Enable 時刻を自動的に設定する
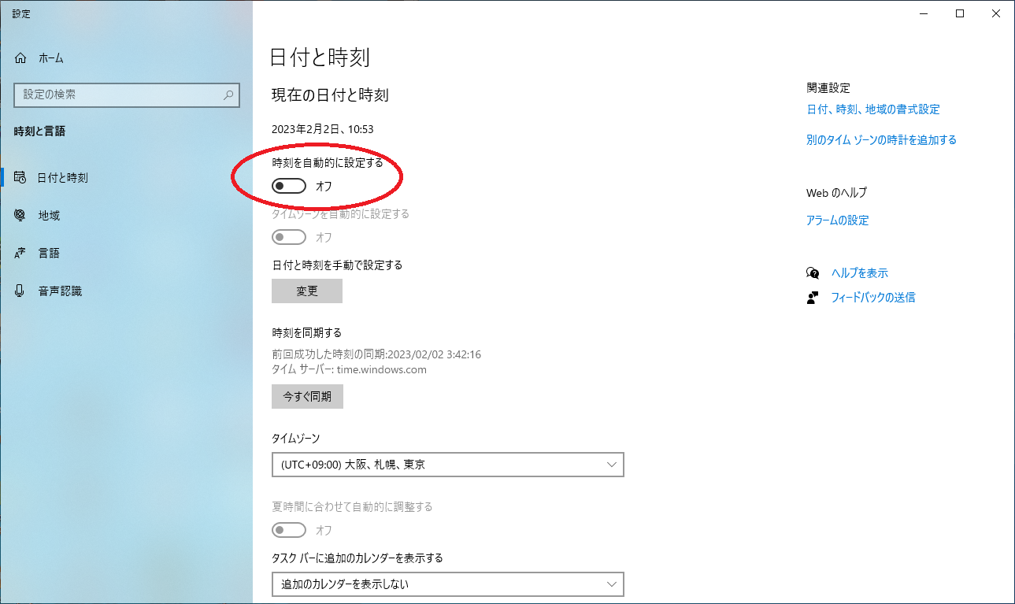1015x604 pixels. pyautogui.click(x=289, y=186)
